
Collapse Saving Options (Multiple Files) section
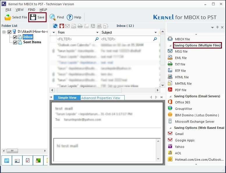170,45
